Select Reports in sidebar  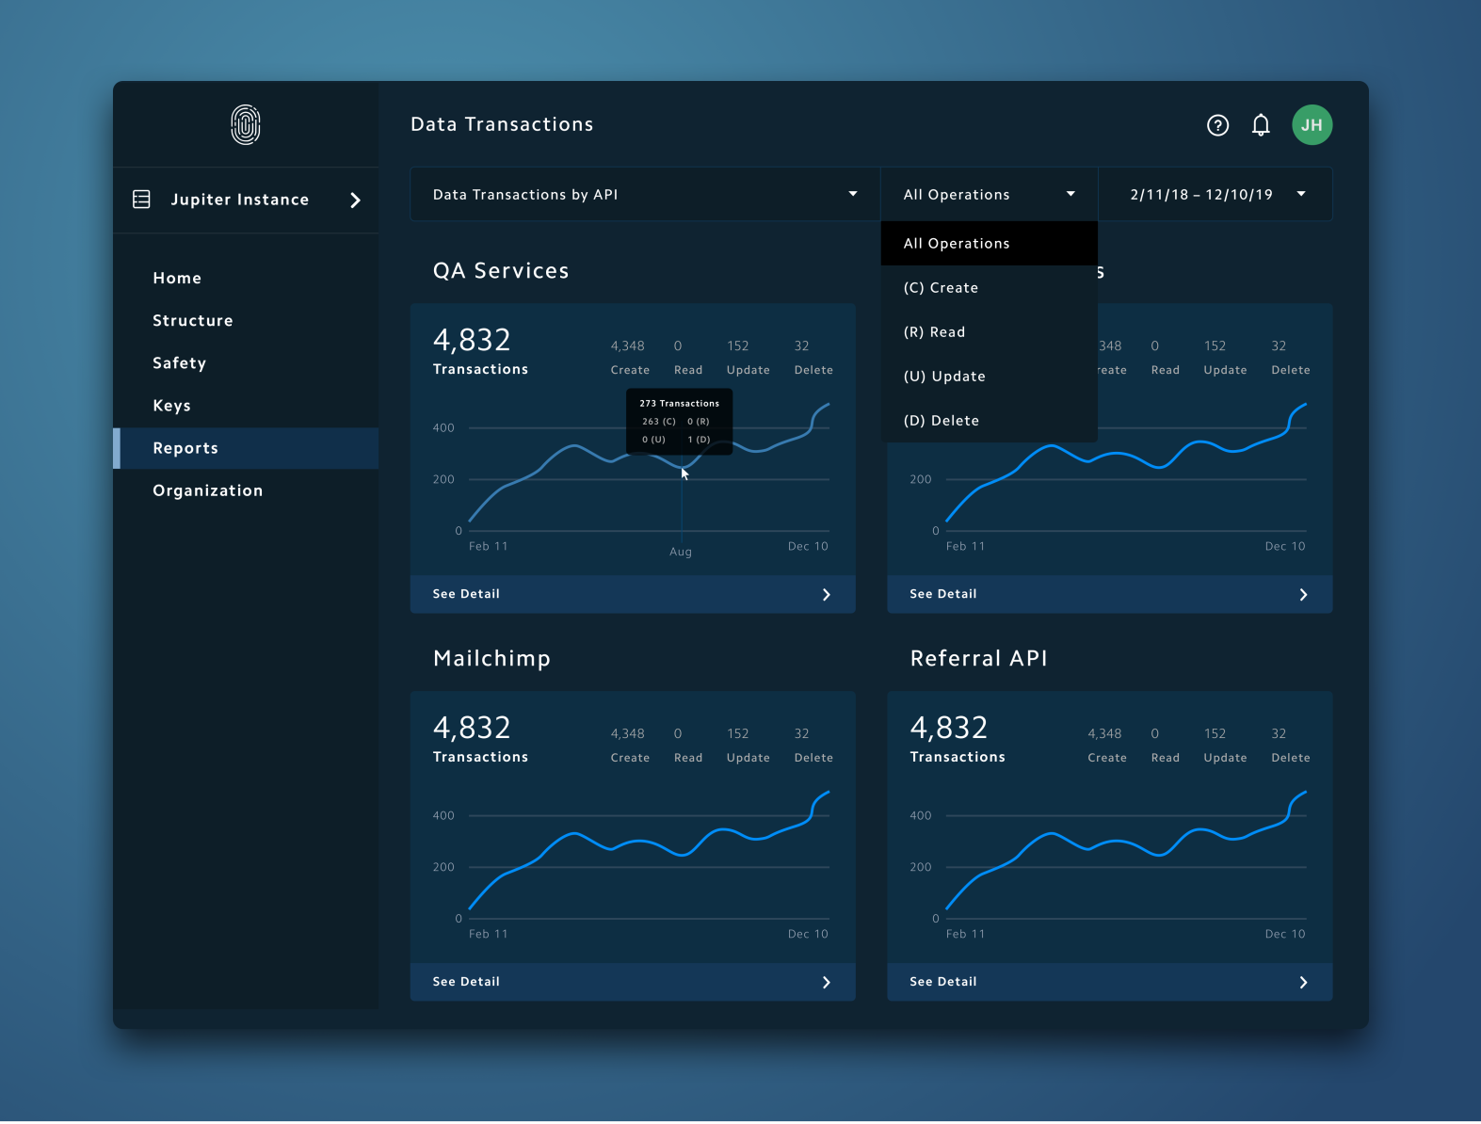click(246, 448)
